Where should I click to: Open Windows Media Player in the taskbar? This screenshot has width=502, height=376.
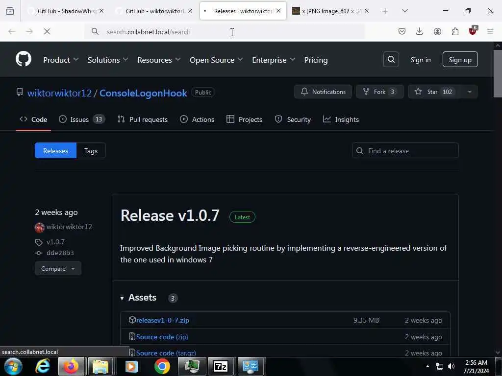[131, 366]
